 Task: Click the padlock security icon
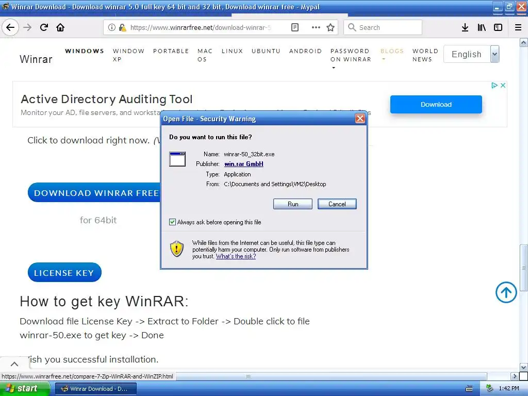[123, 27]
